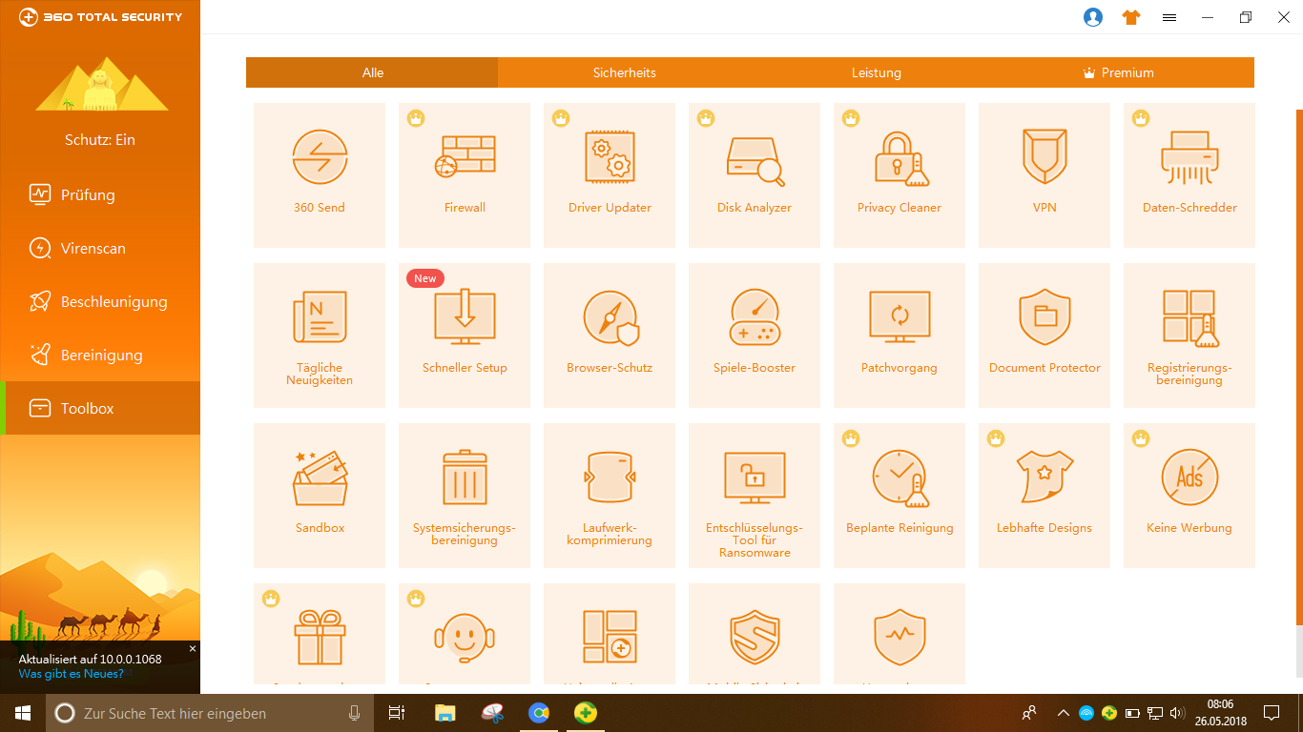Click the battery icon in the tray
Screen dimensions: 1303x732
1132,713
